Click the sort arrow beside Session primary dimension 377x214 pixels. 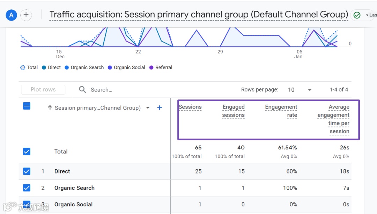[x=50, y=108]
